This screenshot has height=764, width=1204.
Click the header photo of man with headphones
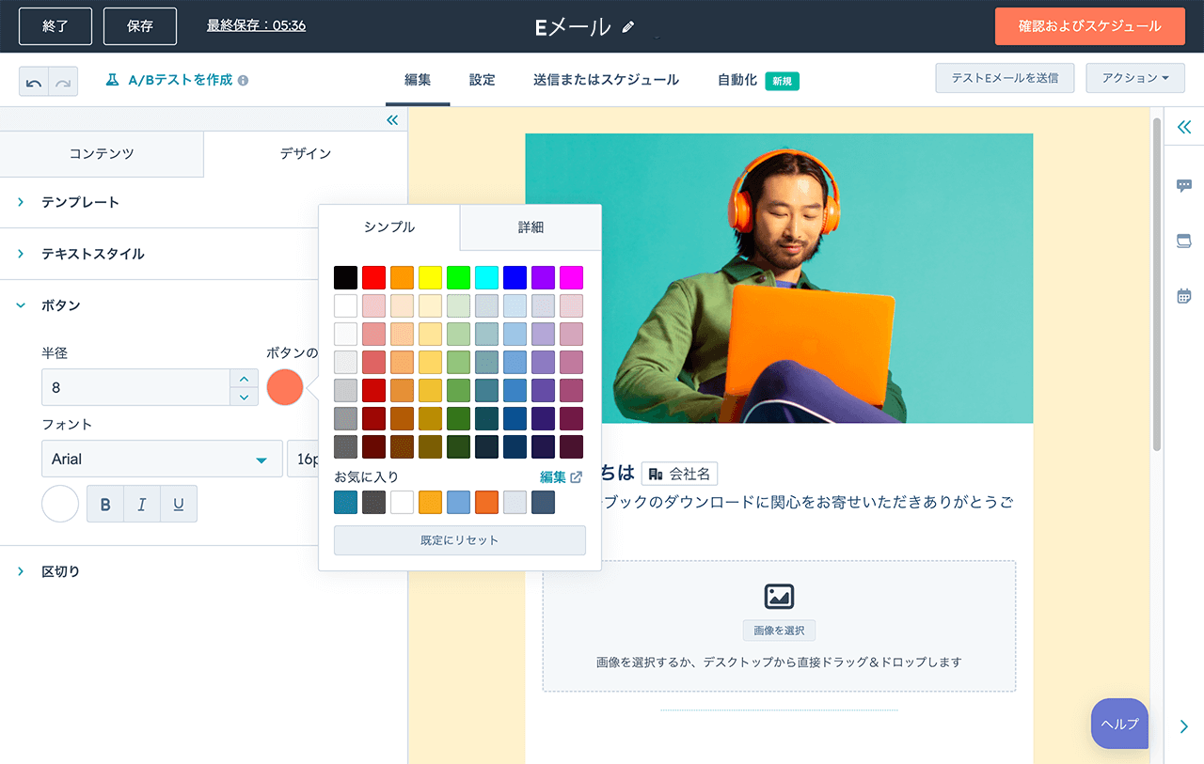click(x=779, y=278)
